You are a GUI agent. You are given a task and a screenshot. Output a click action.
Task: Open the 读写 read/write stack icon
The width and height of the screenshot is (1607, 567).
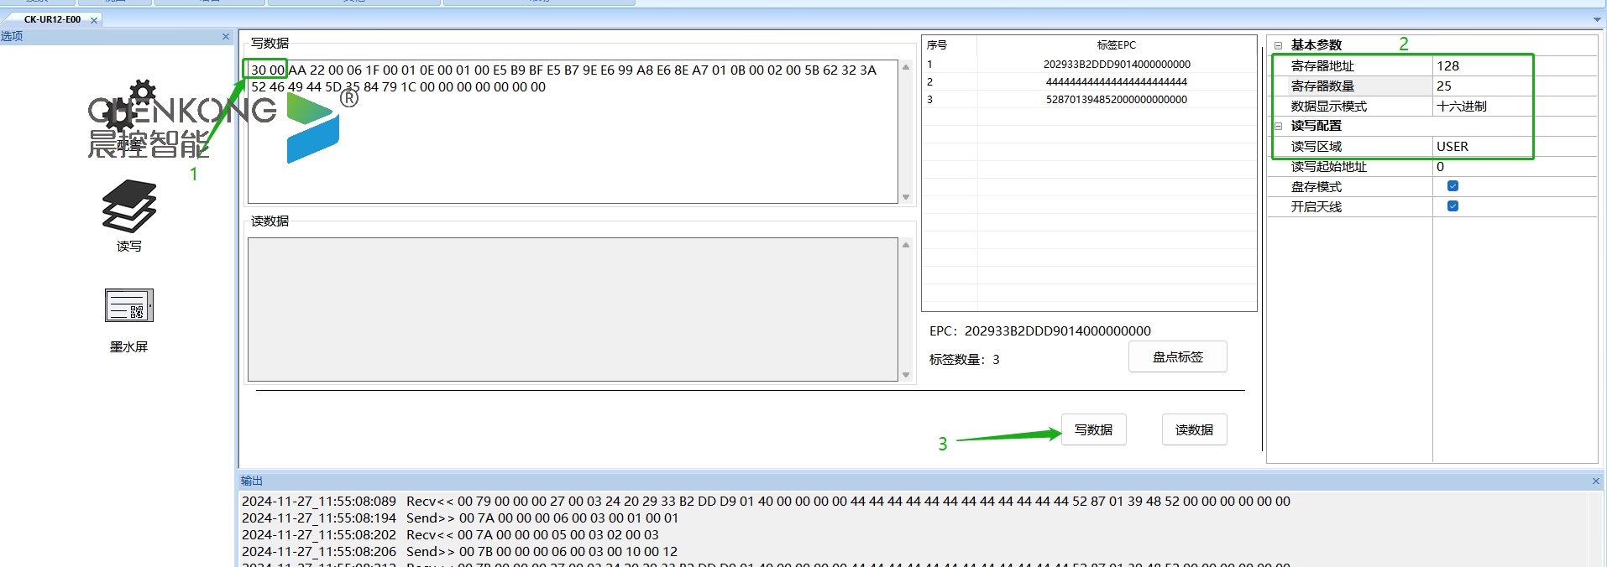coord(128,207)
